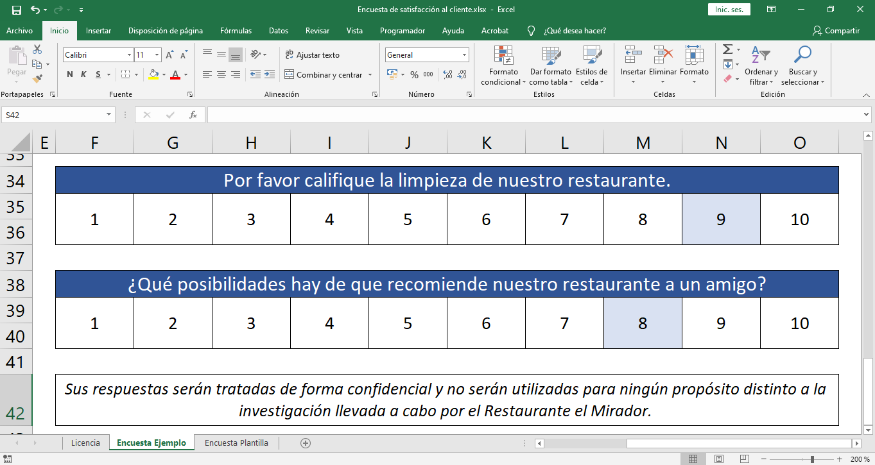Click the Compartir button
This screenshot has width=875, height=465.
point(836,31)
